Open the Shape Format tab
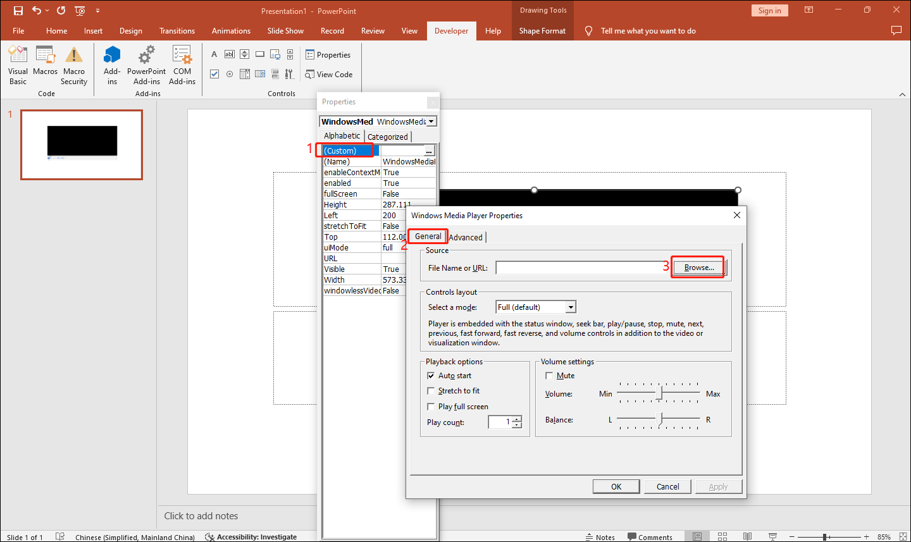The height and width of the screenshot is (542, 911). [542, 31]
